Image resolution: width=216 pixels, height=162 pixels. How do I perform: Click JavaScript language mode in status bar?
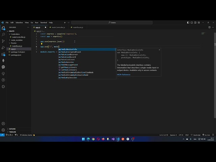click(197, 135)
